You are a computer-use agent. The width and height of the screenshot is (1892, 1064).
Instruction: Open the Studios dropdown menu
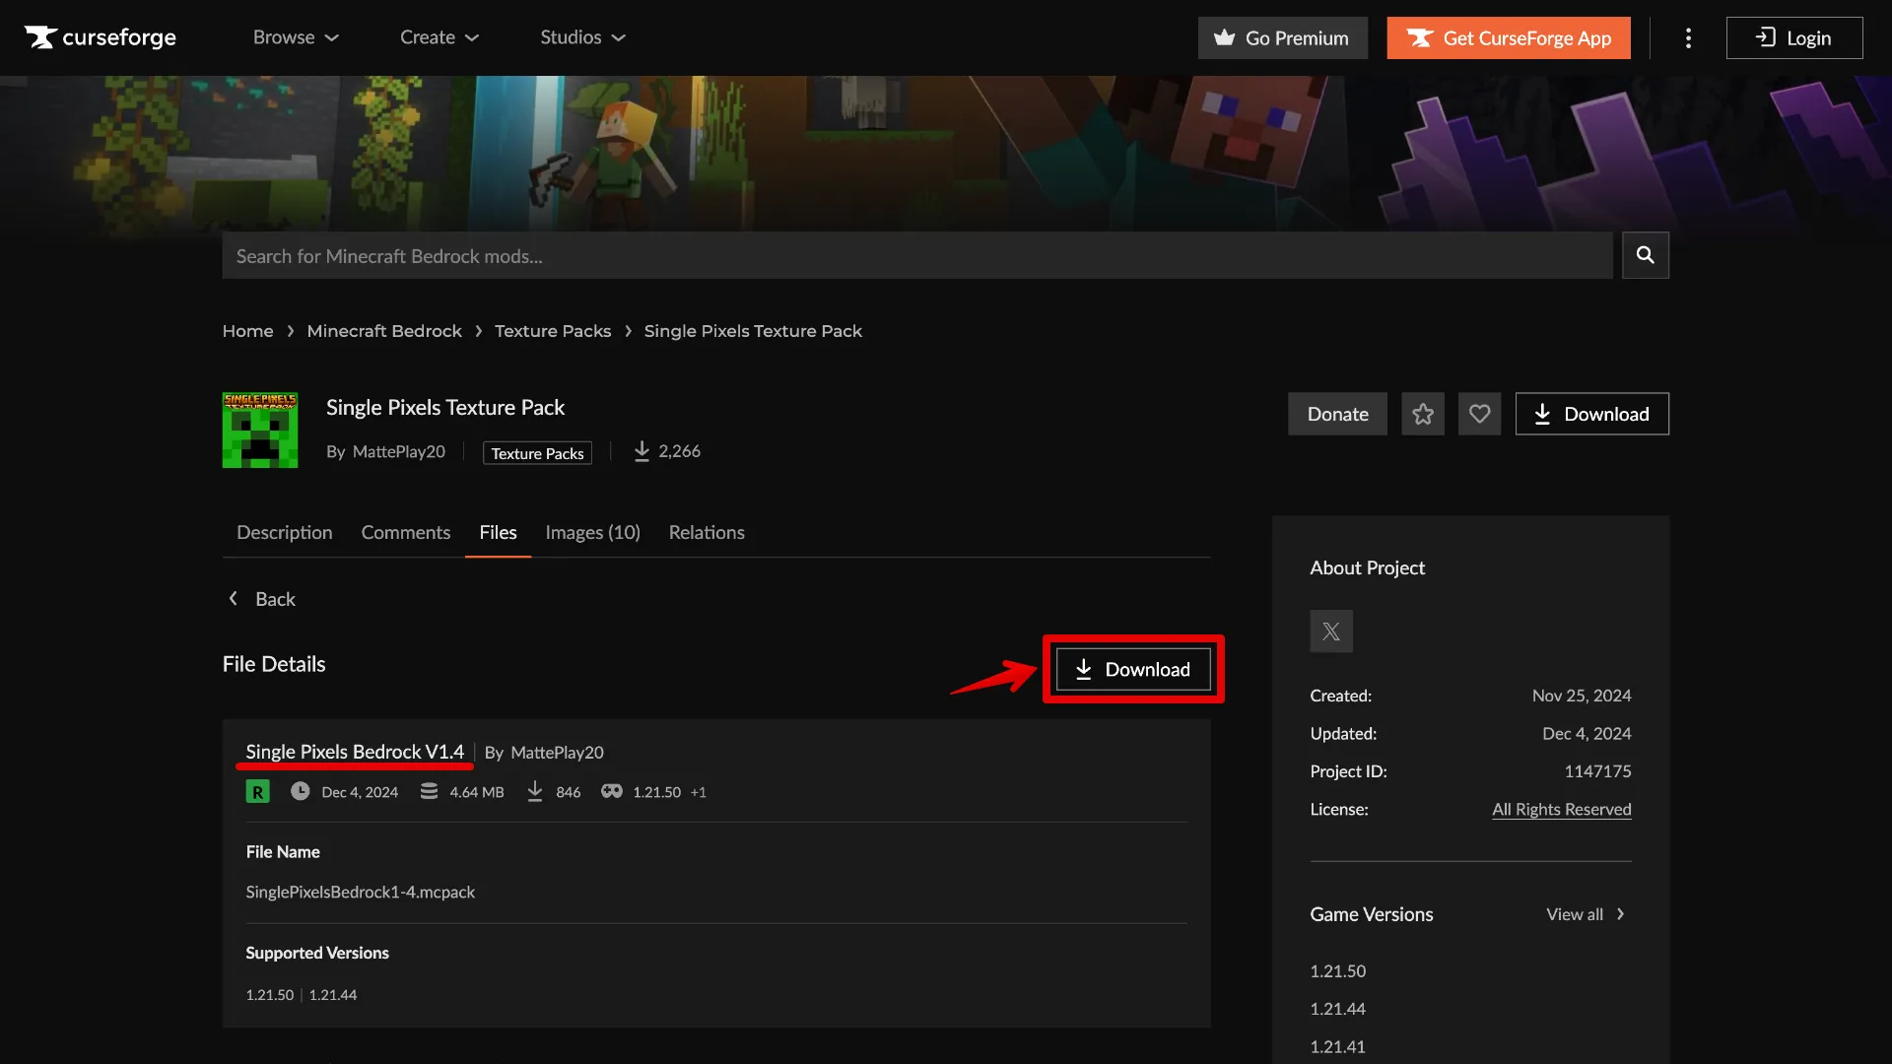582,37
